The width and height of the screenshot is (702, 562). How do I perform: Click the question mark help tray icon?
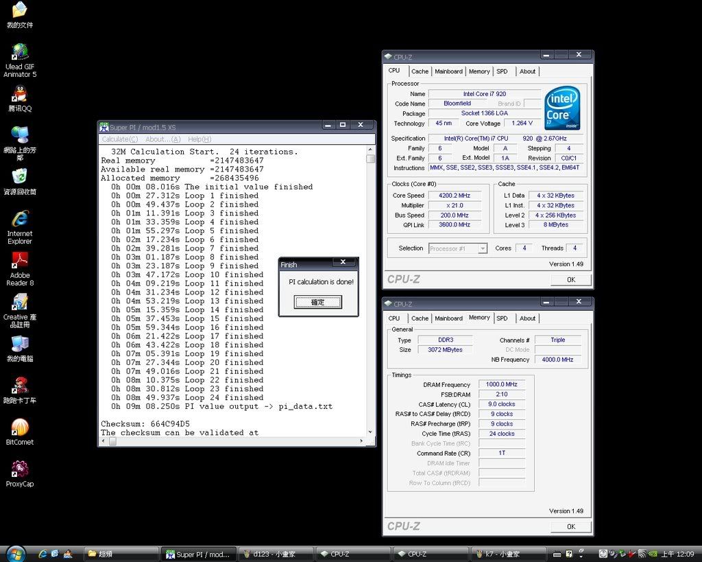tap(569, 554)
